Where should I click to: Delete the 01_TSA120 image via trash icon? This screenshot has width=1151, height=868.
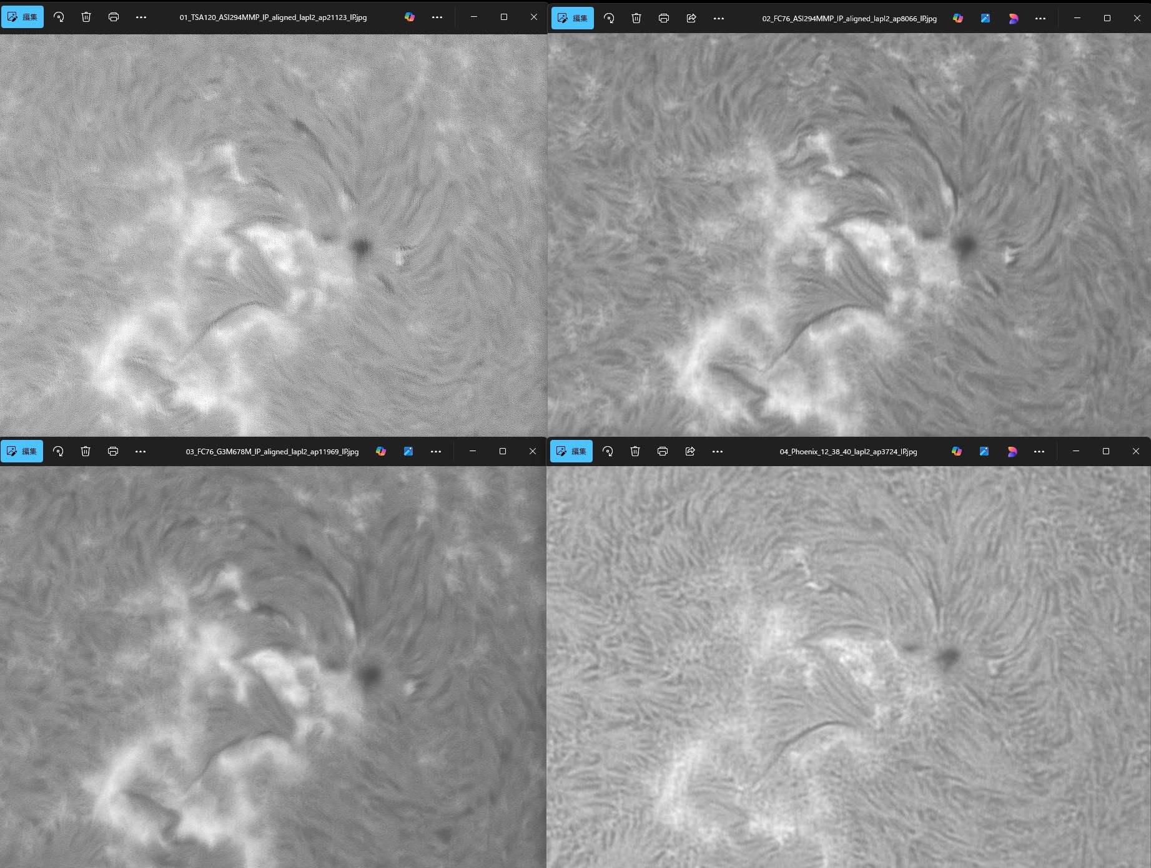pyautogui.click(x=86, y=17)
